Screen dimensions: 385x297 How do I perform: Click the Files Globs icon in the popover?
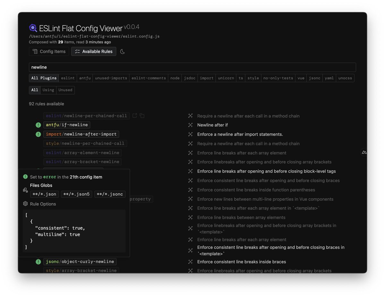pyautogui.click(x=25, y=190)
